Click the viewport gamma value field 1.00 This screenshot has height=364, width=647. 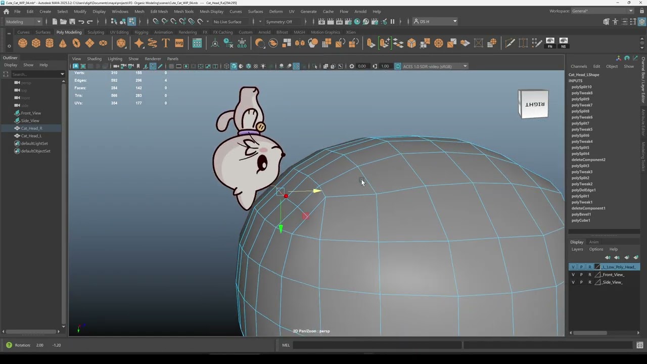pyautogui.click(x=385, y=66)
